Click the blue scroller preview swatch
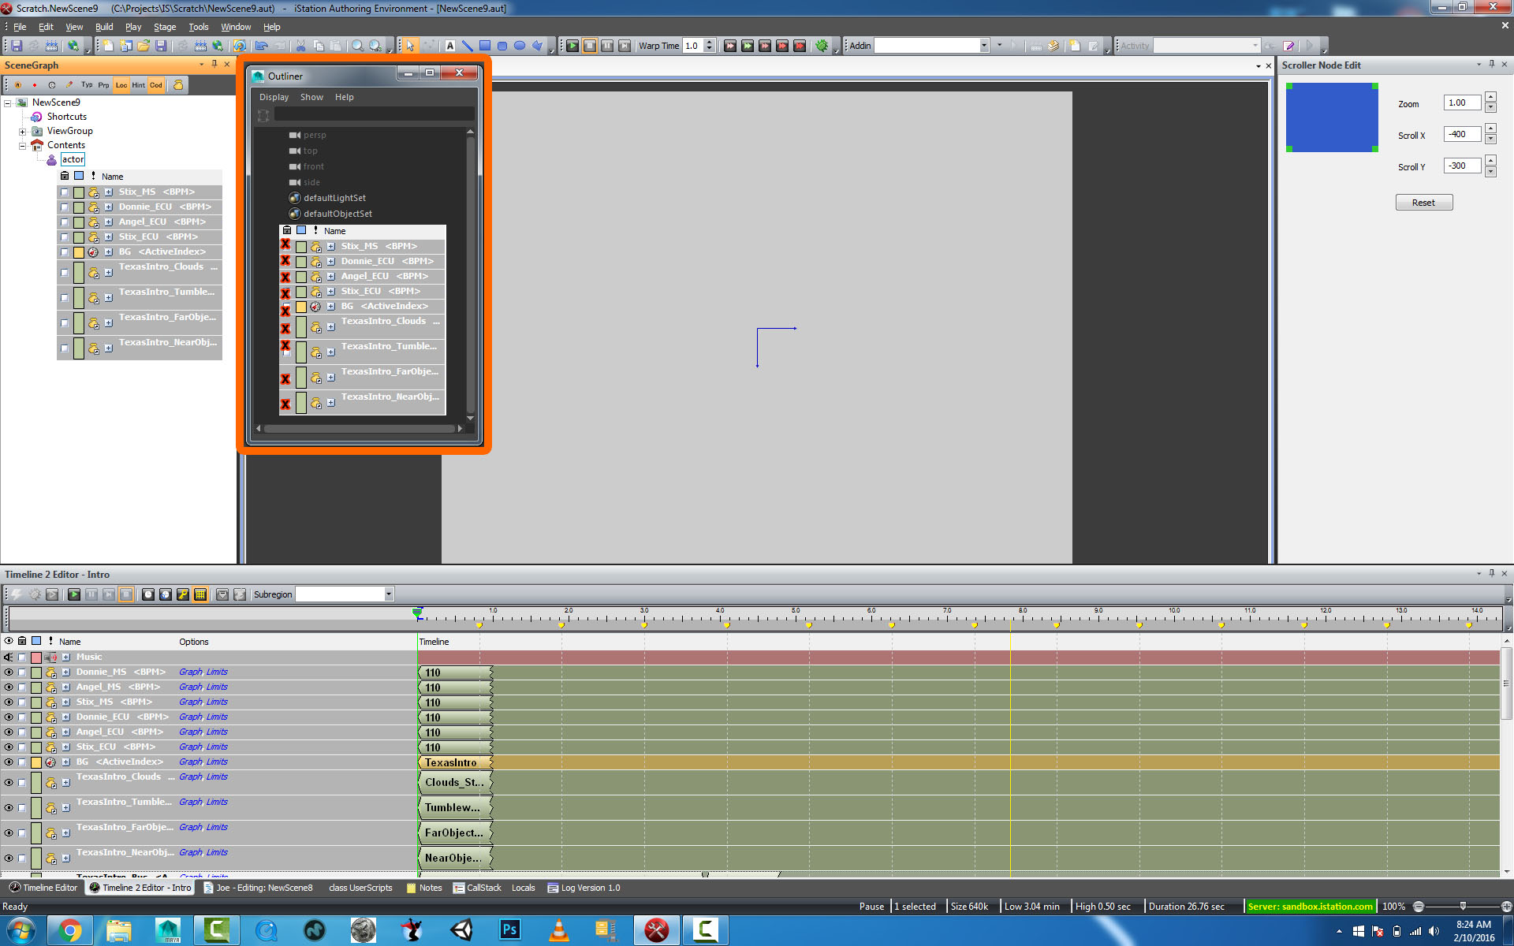1514x946 pixels. tap(1332, 117)
